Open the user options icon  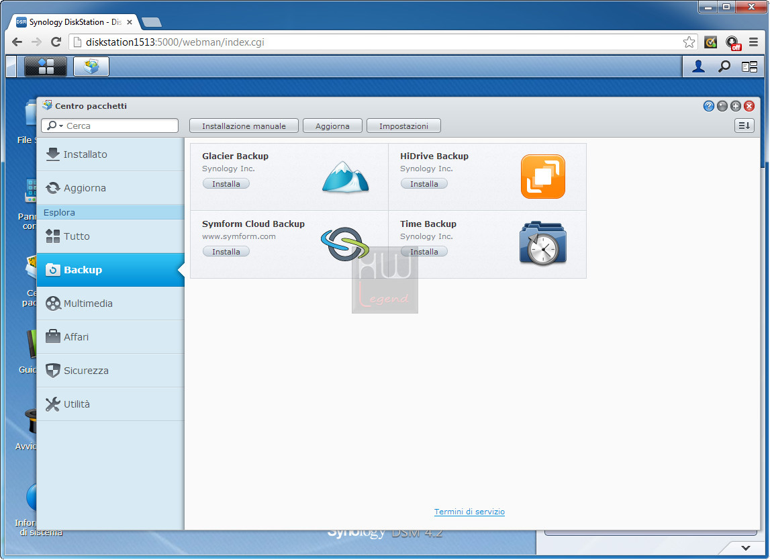coord(698,66)
